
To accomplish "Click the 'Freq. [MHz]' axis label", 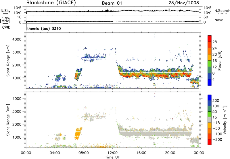I will pyautogui.click(x=5, y=20).
